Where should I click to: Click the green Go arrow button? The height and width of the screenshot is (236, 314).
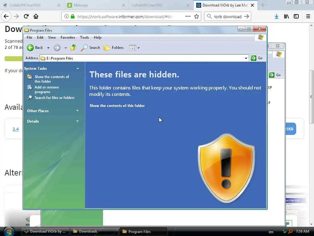click(x=254, y=58)
